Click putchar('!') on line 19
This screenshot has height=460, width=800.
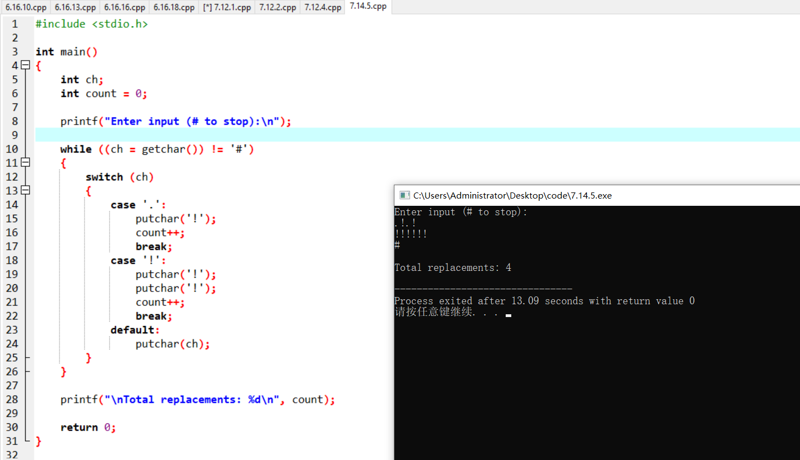[176, 274]
